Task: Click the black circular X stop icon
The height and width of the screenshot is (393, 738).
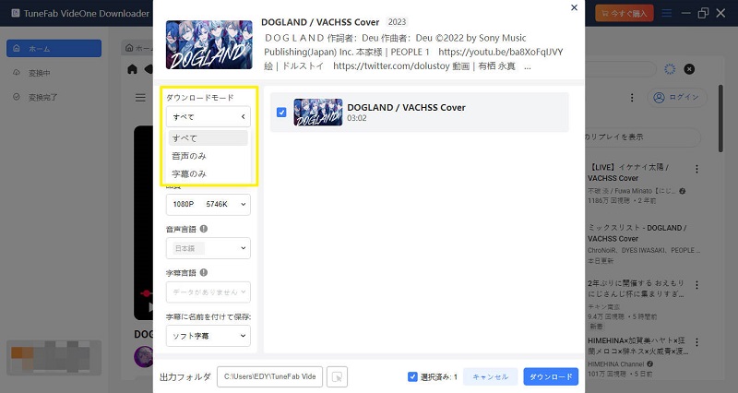Action: 689,69
